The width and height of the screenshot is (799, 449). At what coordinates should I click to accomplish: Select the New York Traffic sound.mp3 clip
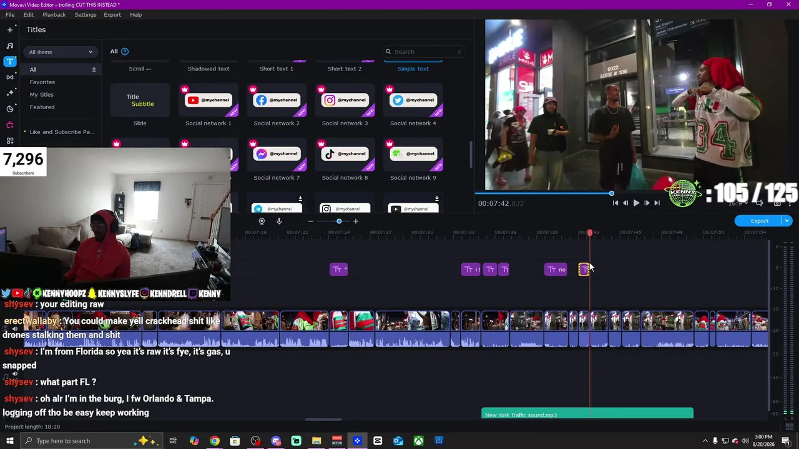587,413
